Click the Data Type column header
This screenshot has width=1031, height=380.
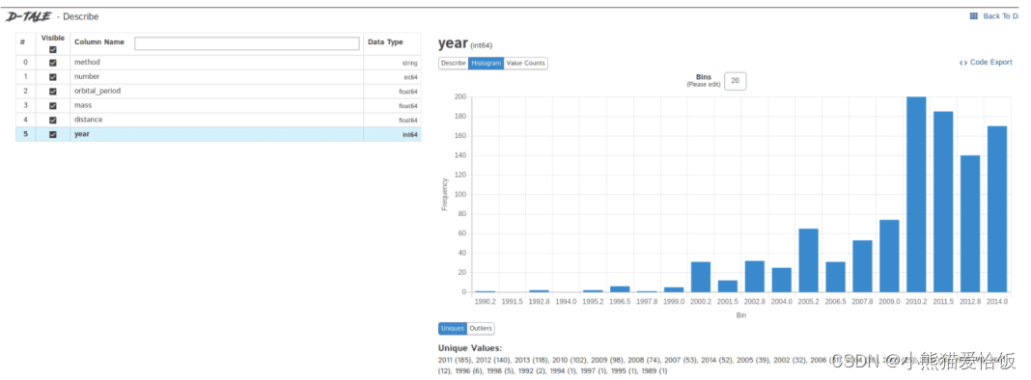(x=385, y=42)
